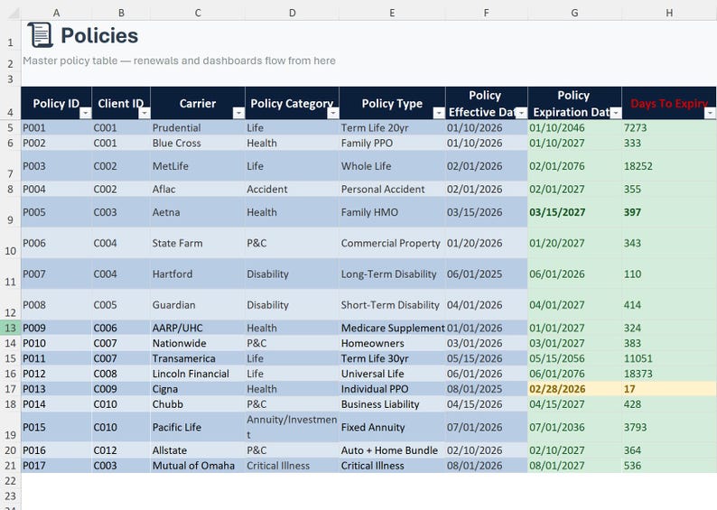Select days to expiry value 7273
Screen dimensions: 717x510
pos(669,127)
